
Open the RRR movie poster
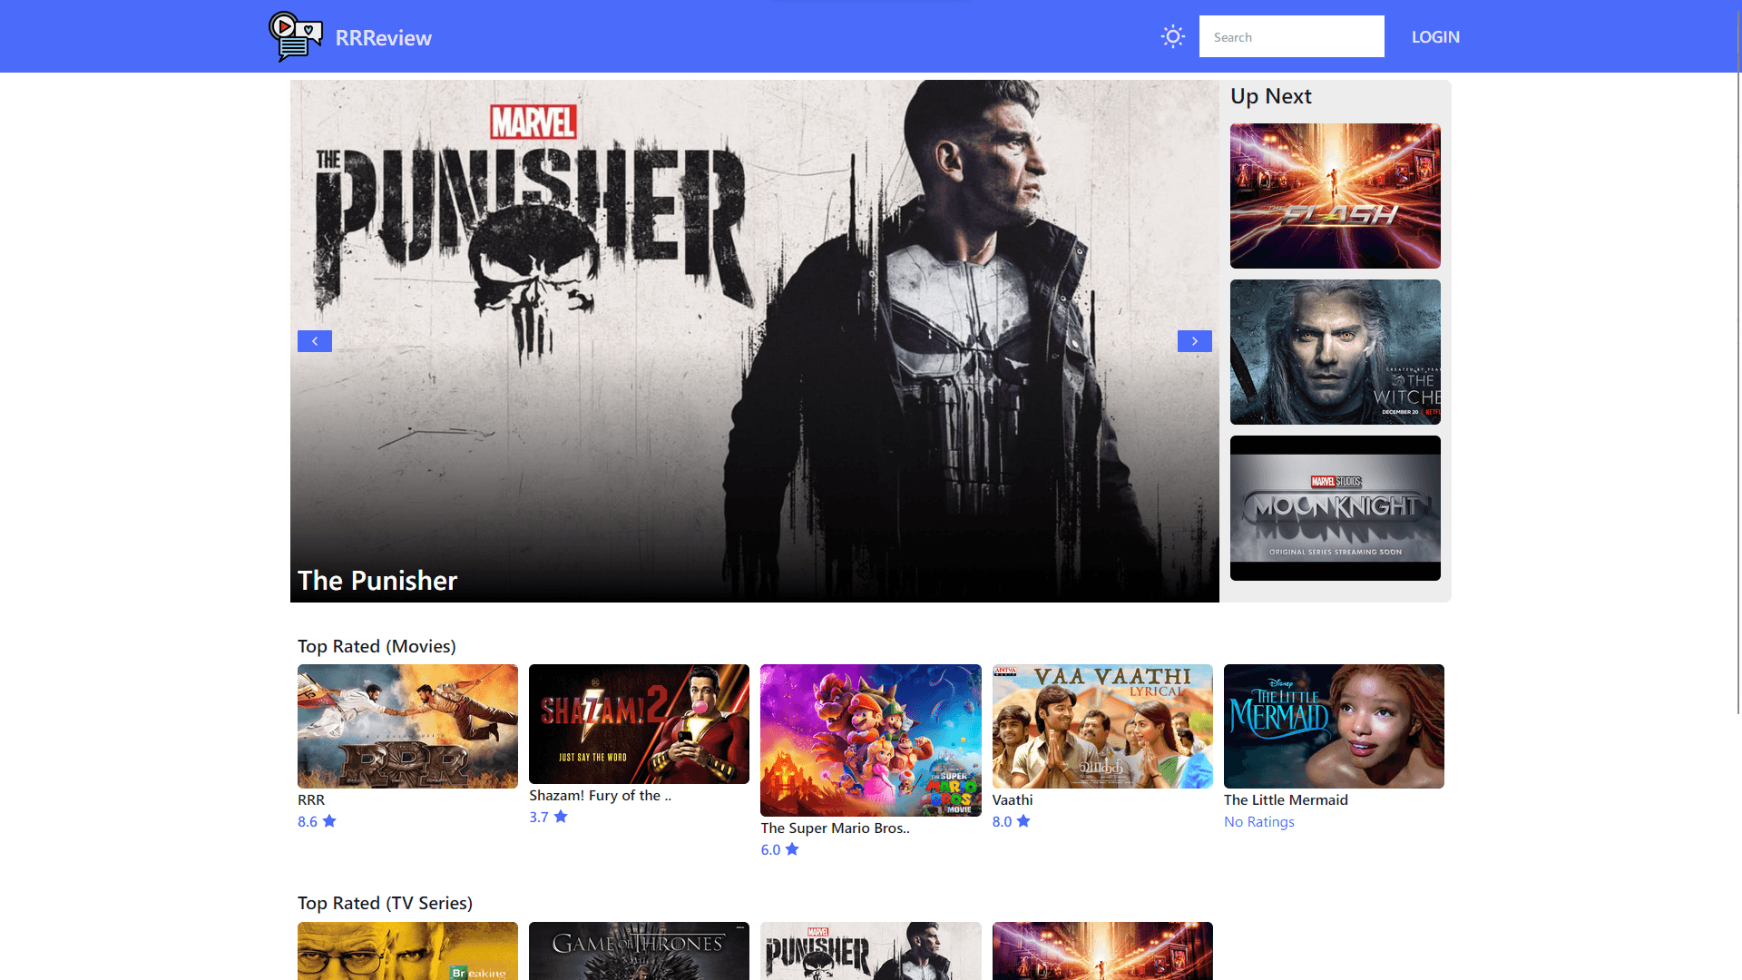407,726
